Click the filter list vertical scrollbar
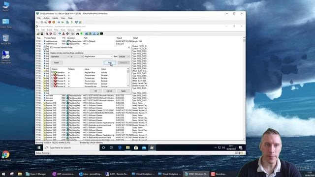The image size is (315, 177). [128, 77]
